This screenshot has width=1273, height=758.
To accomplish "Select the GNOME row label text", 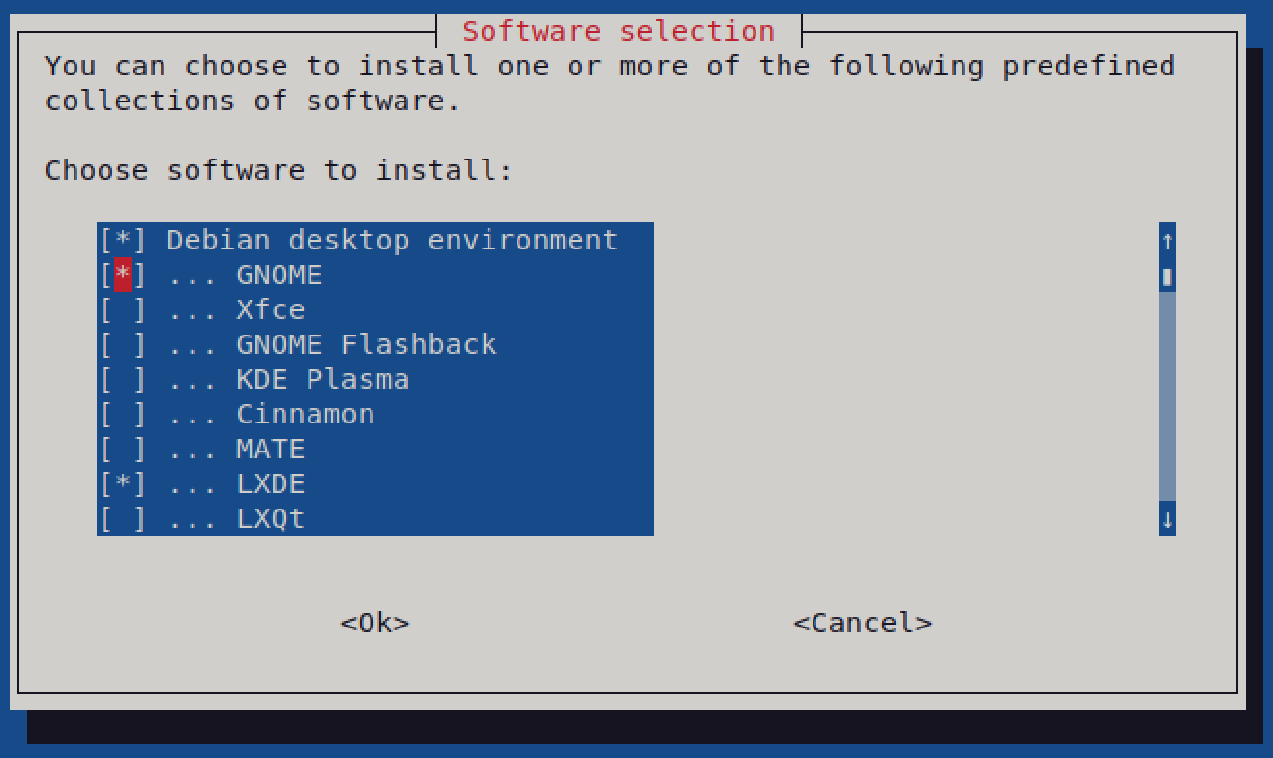I will (280, 275).
